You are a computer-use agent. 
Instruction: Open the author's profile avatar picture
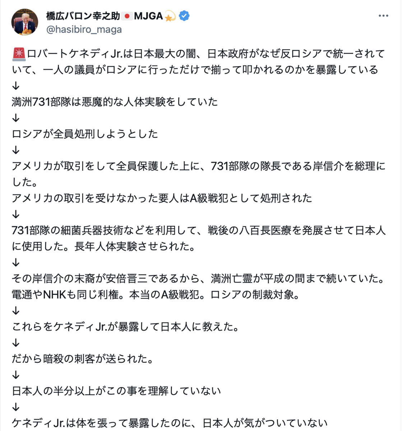25,22
